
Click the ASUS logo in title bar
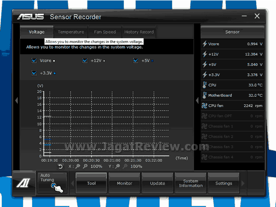tap(31, 17)
